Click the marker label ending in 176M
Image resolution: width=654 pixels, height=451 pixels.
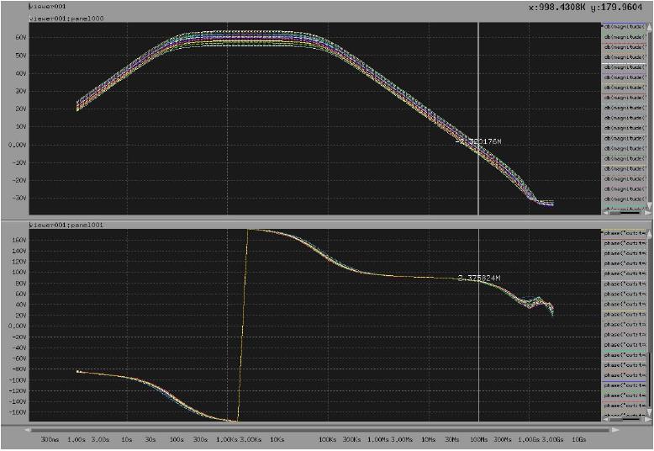(x=478, y=141)
